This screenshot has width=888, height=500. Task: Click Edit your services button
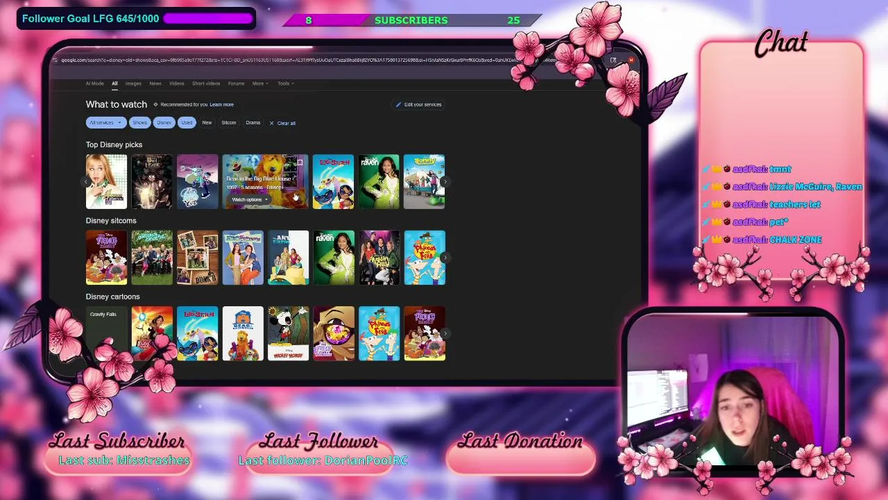[x=418, y=104]
